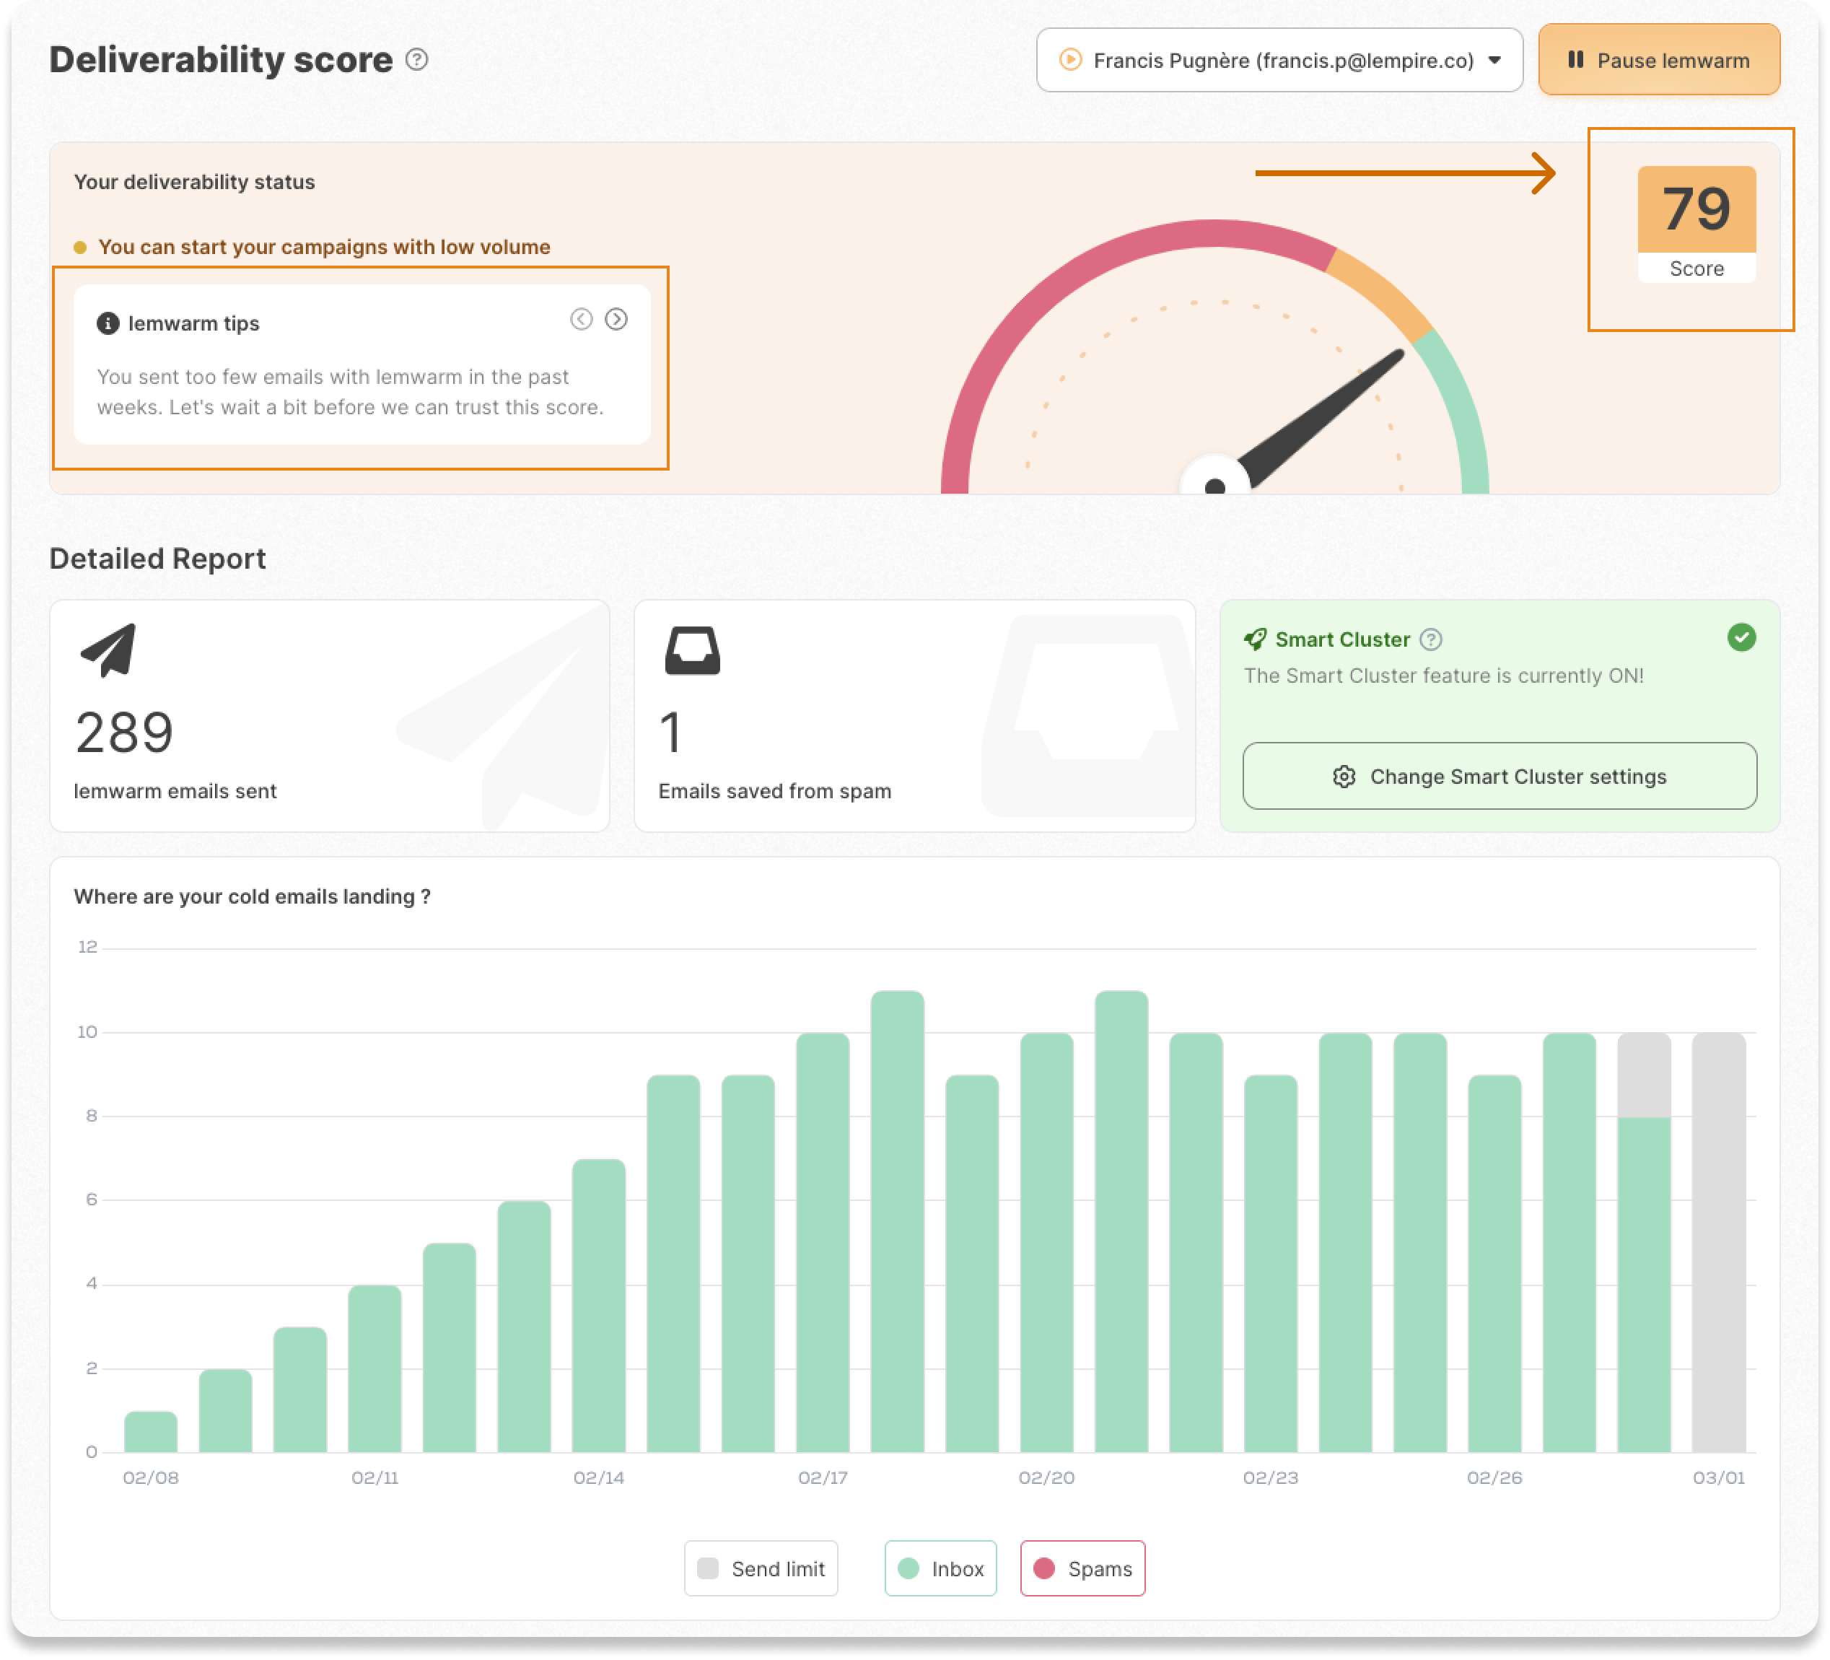Toggle the Send limit legend filter
Screen dimensions: 1830x1660
pyautogui.click(x=761, y=1568)
